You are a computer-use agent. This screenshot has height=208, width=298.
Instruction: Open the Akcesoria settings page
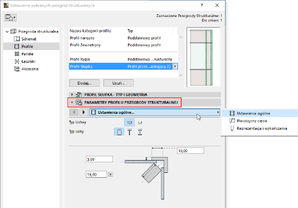[30, 69]
